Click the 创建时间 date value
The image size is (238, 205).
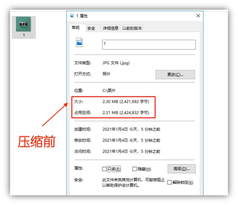(131, 129)
